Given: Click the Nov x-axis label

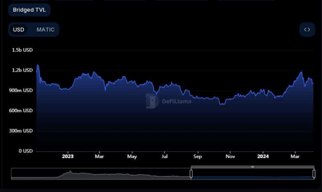Looking at the screenshot, I should tap(230, 156).
